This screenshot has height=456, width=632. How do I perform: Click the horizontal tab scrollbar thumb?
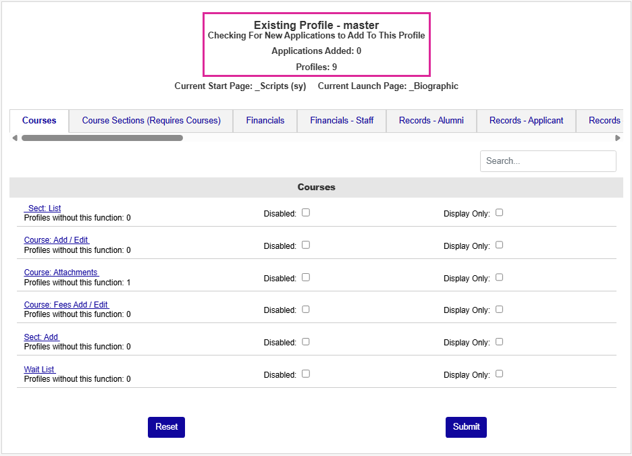pos(101,138)
